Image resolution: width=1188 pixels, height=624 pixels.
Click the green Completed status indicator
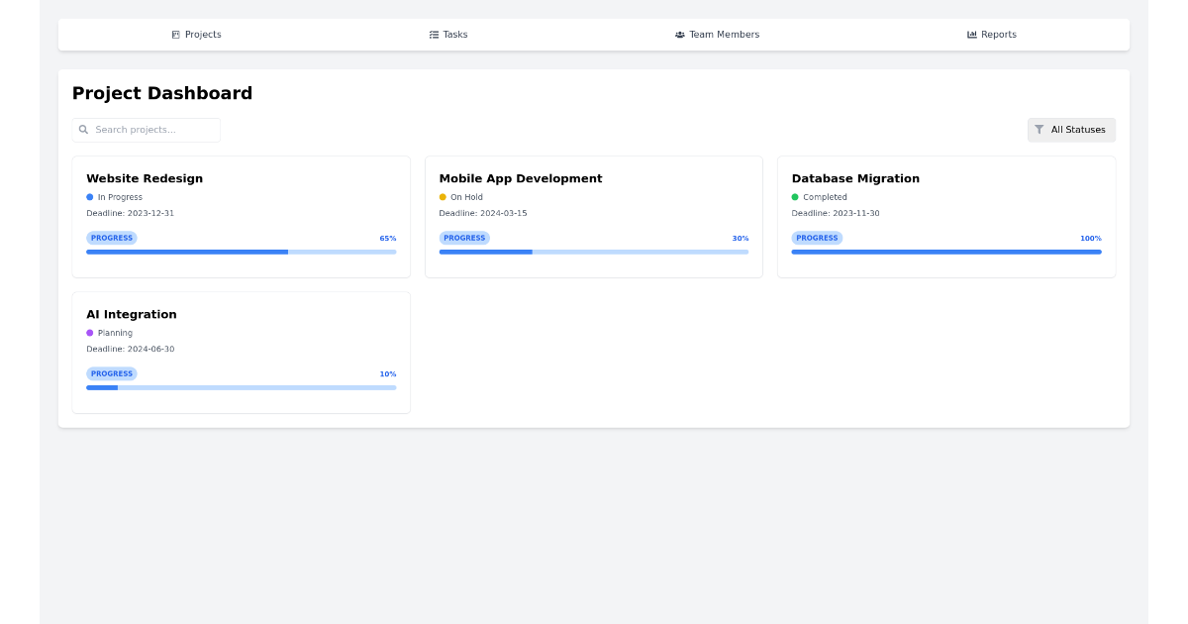[x=794, y=197]
